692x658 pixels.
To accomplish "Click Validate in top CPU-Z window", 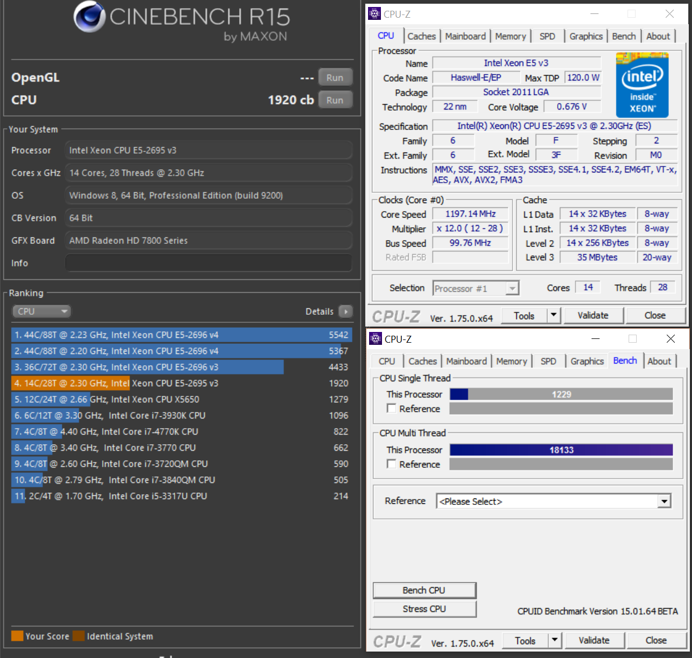I will (593, 315).
